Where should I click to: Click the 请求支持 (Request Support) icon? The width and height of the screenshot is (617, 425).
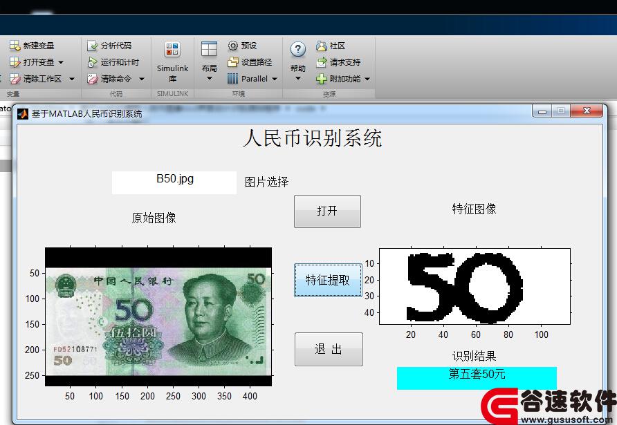pos(322,62)
